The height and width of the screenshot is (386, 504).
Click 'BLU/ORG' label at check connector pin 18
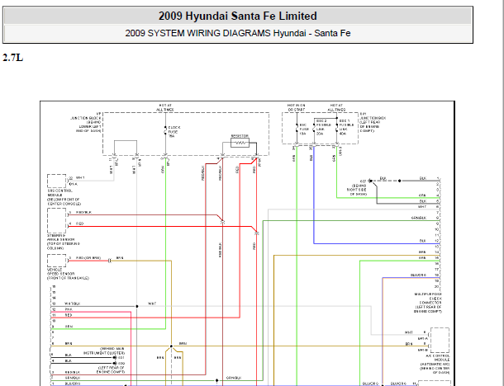tap(418, 275)
